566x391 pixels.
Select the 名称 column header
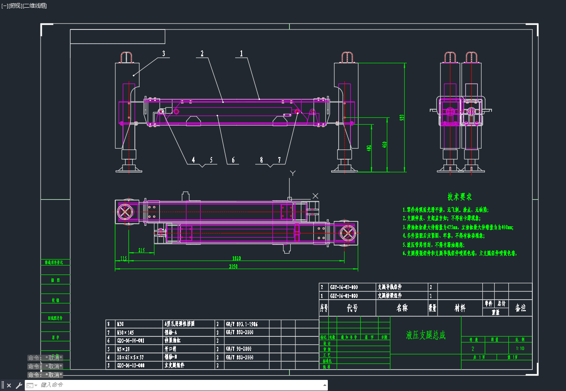(x=402, y=308)
